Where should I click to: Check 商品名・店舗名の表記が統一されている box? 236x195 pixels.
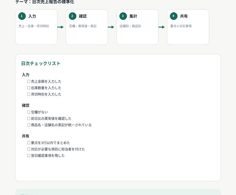29,125
